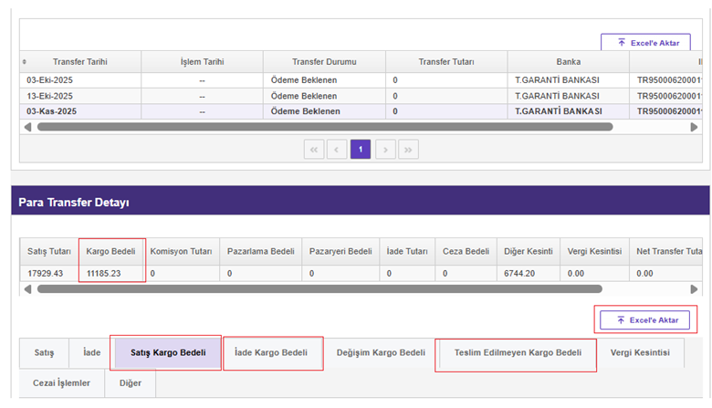The width and height of the screenshot is (712, 408).
Task: Export details with lower Excel'e Aktar button
Action: click(x=645, y=320)
